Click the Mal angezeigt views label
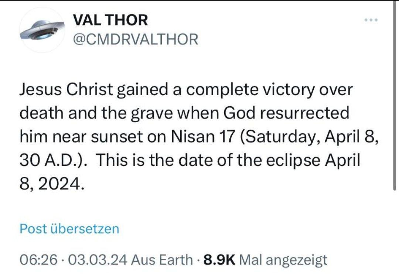399x274 pixels. pyautogui.click(x=283, y=260)
